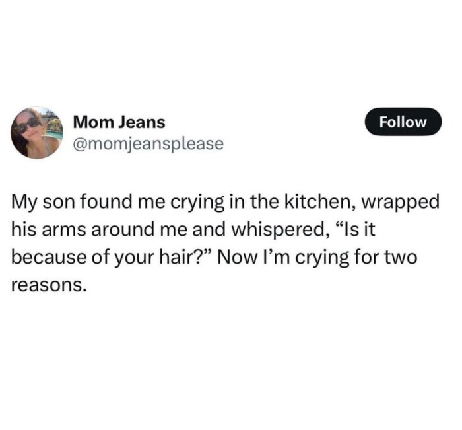Click the word "wrapped" in the tweet
462x430 pixels.
[400, 203]
